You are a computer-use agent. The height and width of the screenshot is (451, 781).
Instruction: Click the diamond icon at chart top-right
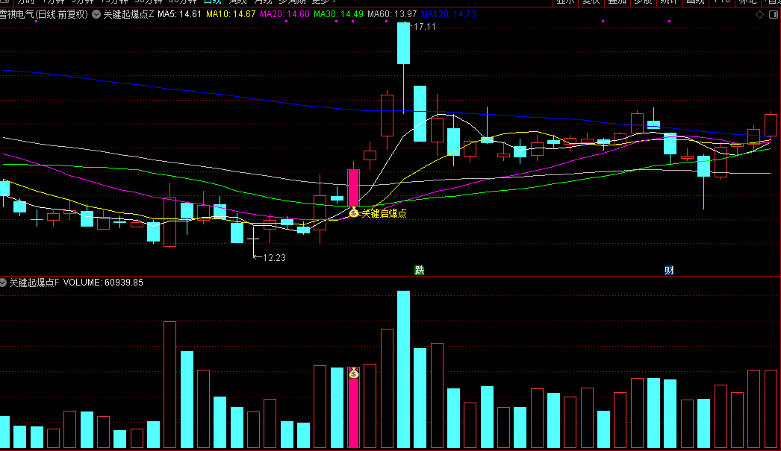point(759,14)
